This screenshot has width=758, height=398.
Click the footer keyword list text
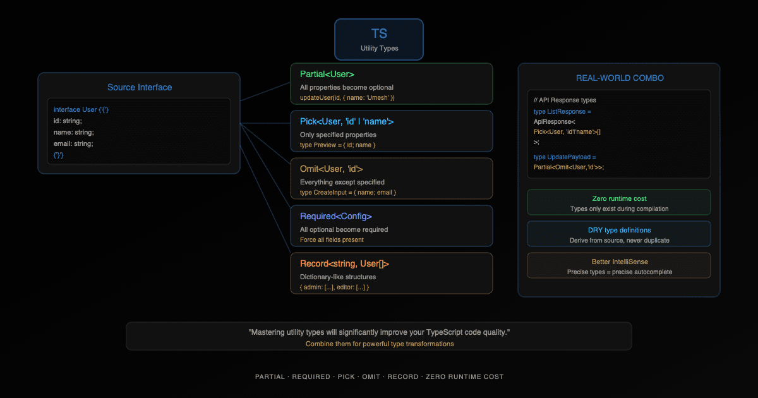click(379, 377)
